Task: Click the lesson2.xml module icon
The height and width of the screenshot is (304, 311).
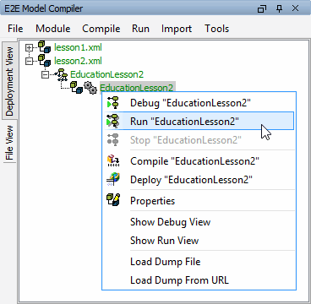Action: [44, 61]
